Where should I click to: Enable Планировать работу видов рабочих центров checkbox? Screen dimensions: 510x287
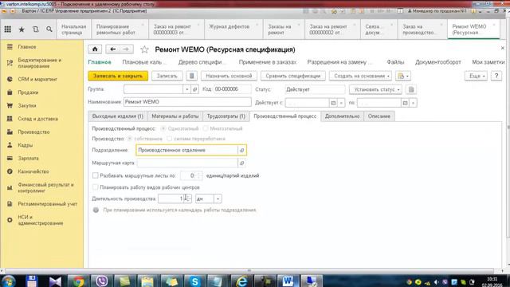96,187
